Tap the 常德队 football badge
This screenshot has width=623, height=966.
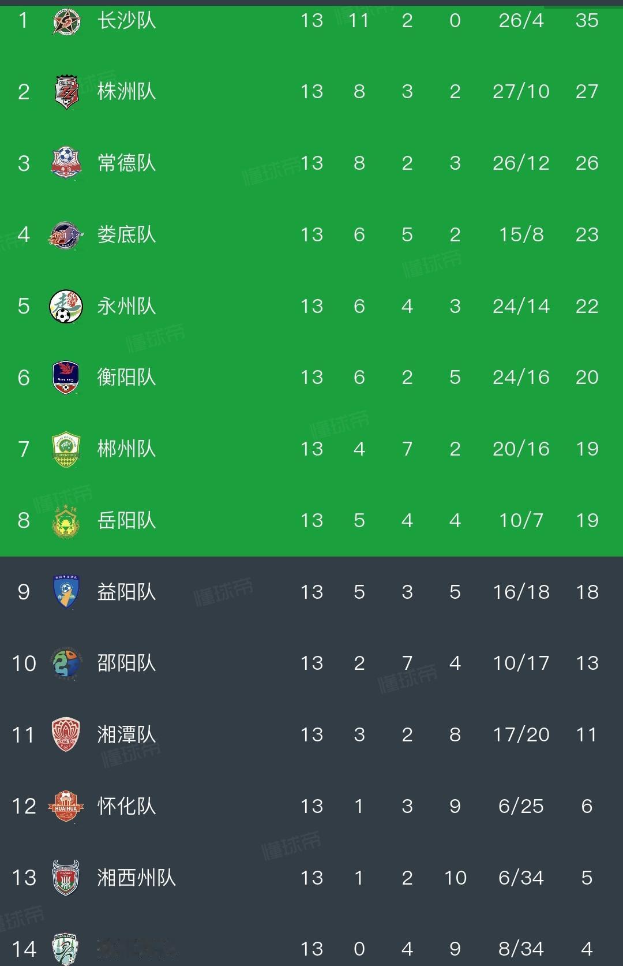(66, 163)
